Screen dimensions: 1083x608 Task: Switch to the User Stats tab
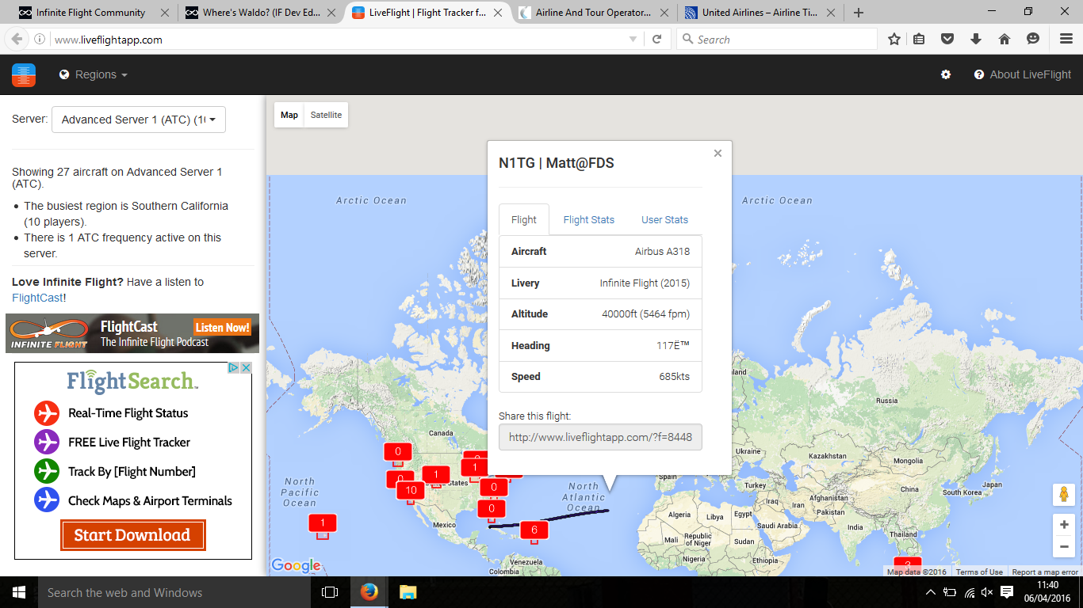pyautogui.click(x=664, y=220)
